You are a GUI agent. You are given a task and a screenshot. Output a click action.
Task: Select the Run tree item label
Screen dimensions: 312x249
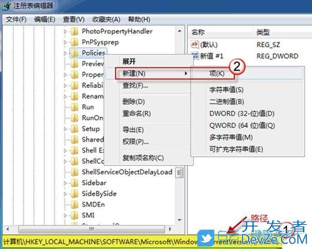[88, 107]
